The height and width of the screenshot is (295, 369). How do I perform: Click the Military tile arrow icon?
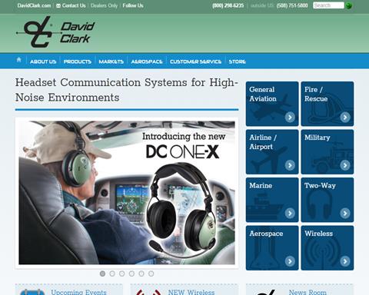pos(345,165)
